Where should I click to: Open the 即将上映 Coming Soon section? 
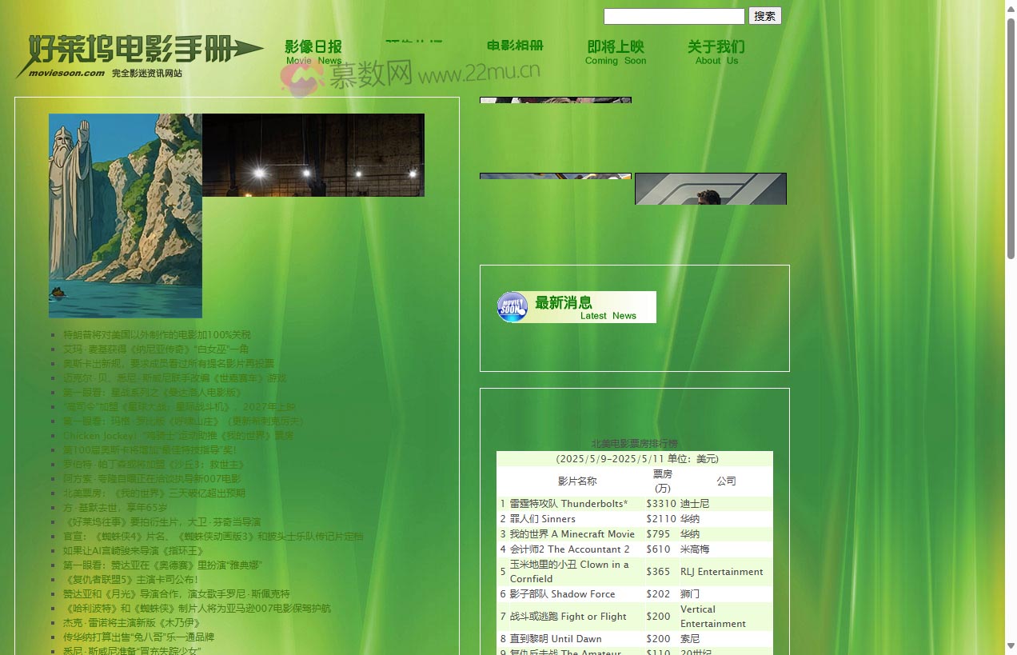click(x=616, y=52)
